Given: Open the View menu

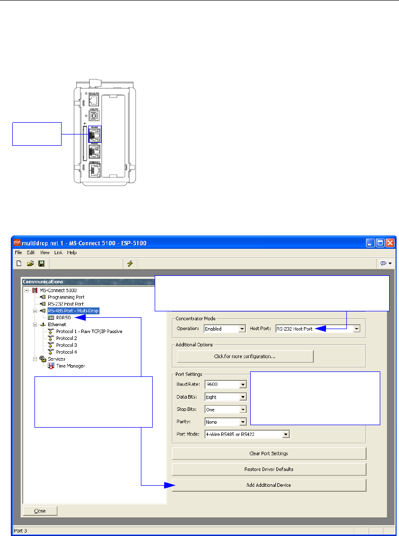Looking at the screenshot, I should 45,253.
